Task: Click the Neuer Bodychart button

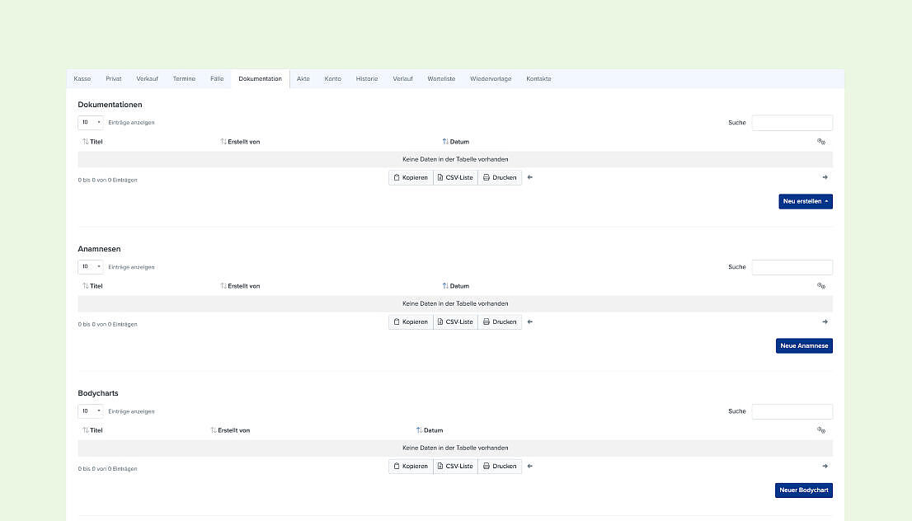Action: pos(804,490)
